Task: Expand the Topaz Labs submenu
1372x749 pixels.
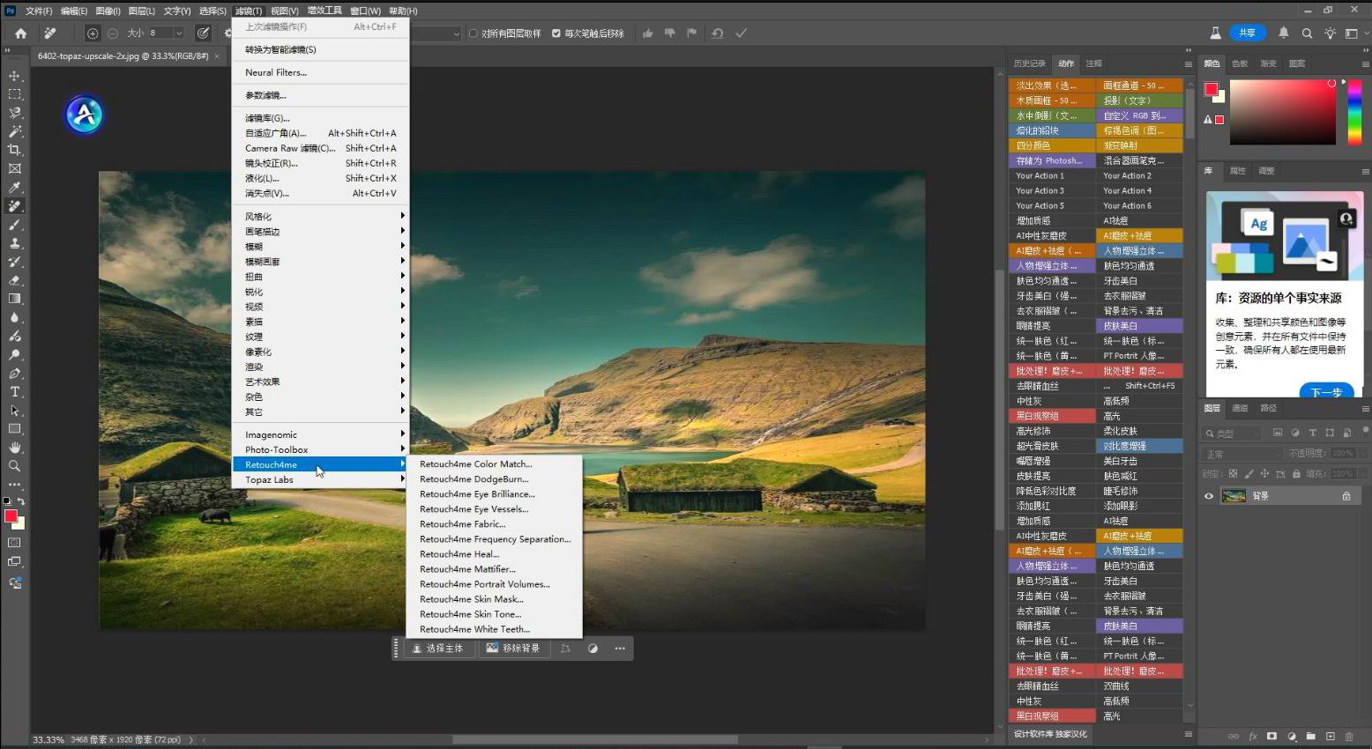Action: coord(319,479)
